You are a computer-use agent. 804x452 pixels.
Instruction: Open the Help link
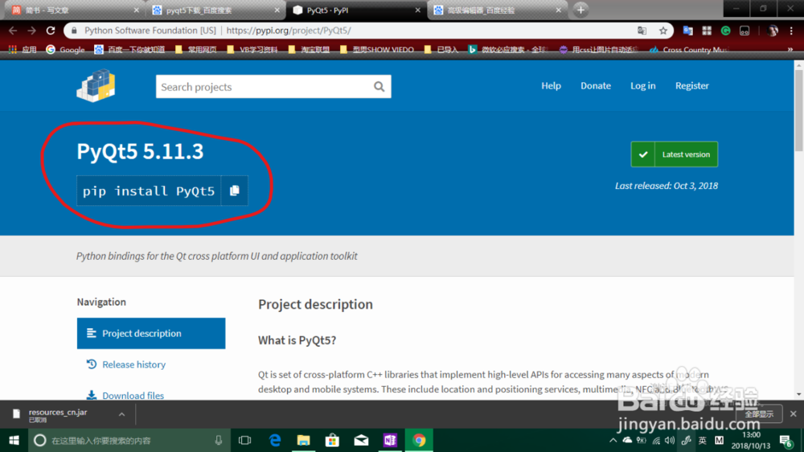tap(551, 86)
